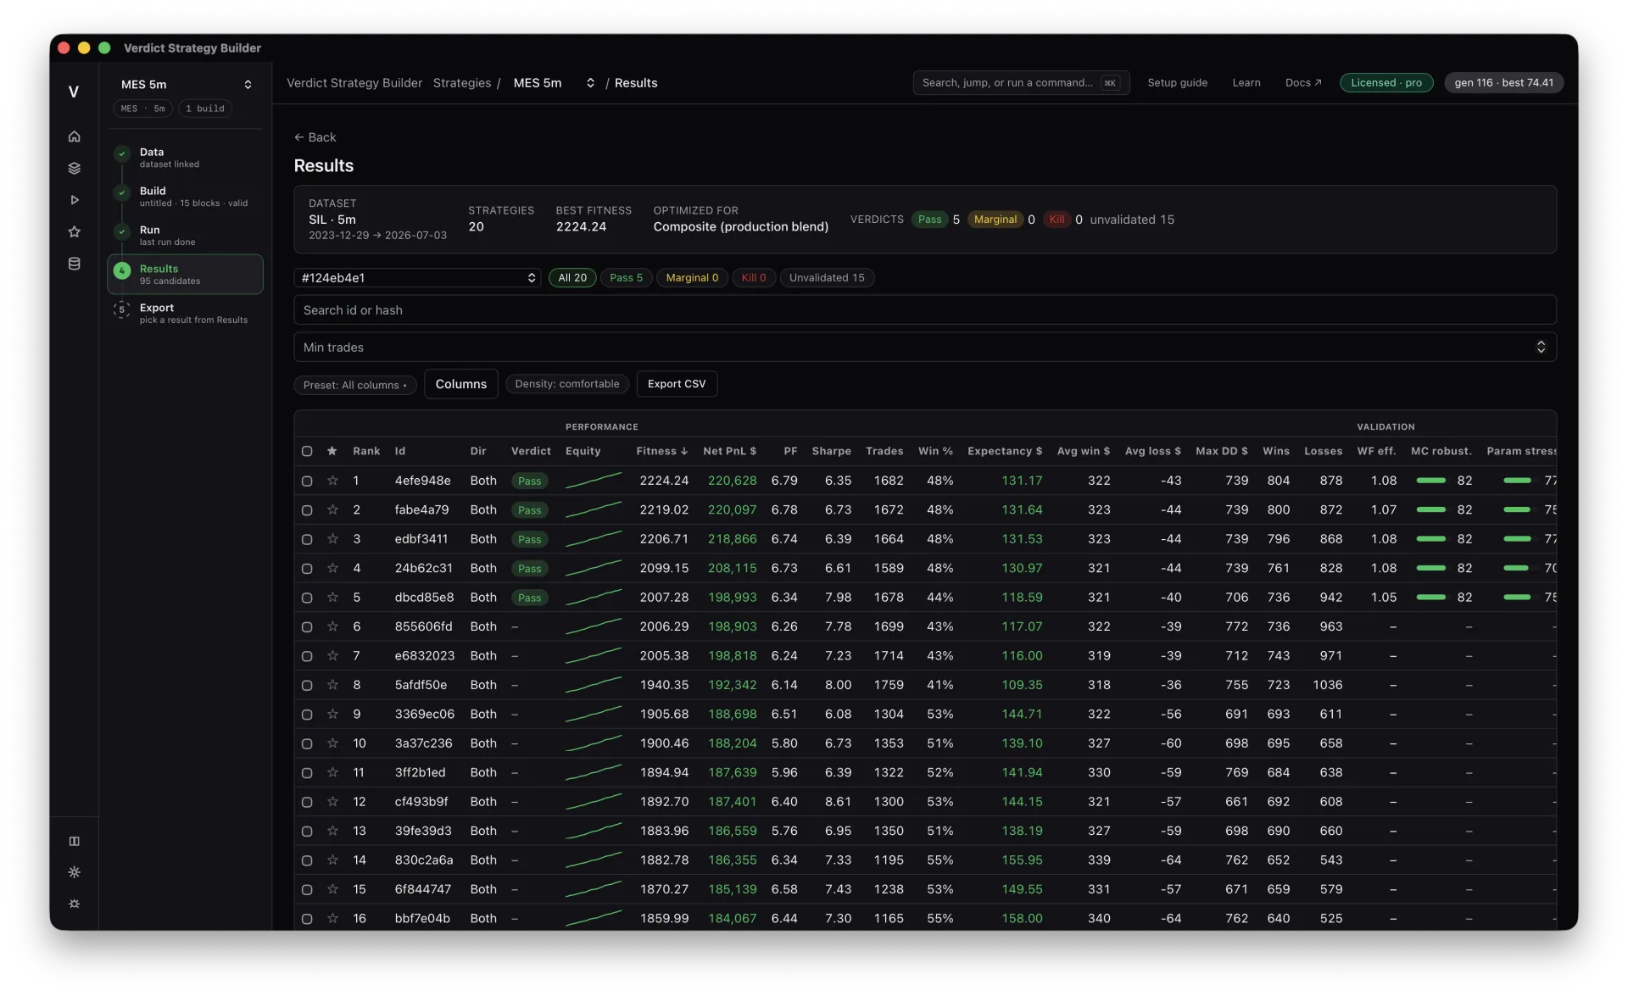Viewport: 1628px width, 996px height.
Task: Open the Docs external link
Action: [x=1303, y=83]
